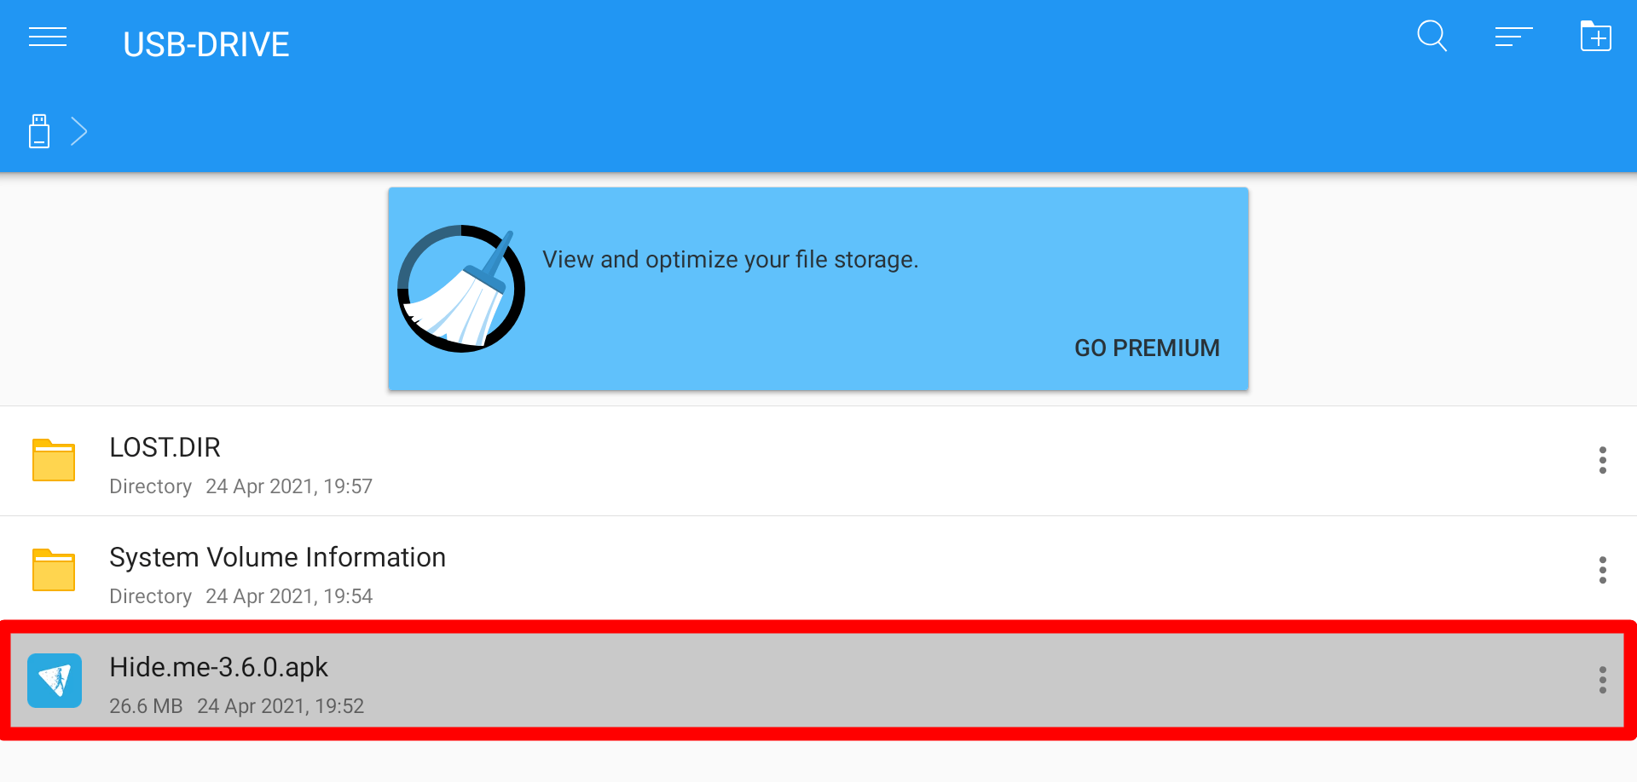Image resolution: width=1637 pixels, height=782 pixels.
Task: Open the System Volume Information entry
Action: coord(818,570)
